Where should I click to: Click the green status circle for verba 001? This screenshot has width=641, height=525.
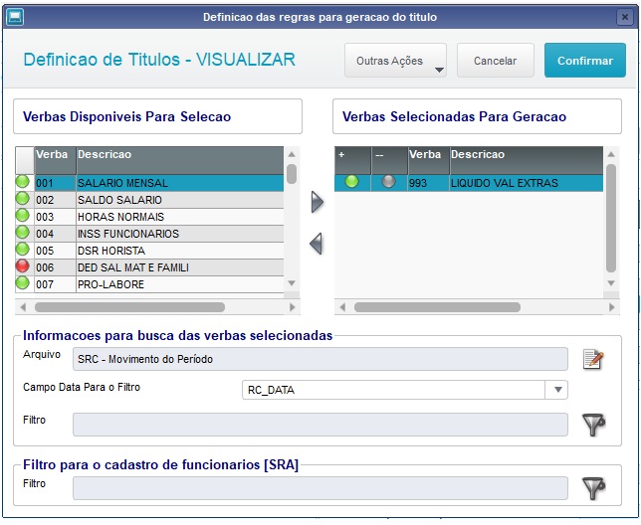(23, 182)
